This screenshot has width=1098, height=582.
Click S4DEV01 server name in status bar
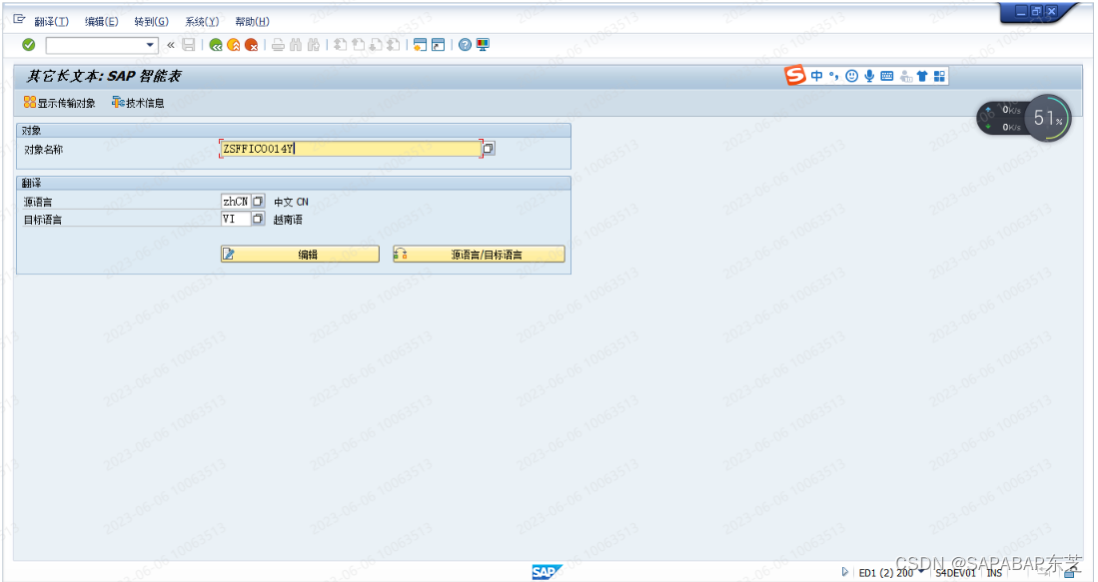[x=955, y=573]
